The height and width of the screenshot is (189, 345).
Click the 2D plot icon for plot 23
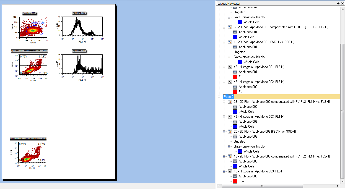pyautogui.click(x=230, y=102)
